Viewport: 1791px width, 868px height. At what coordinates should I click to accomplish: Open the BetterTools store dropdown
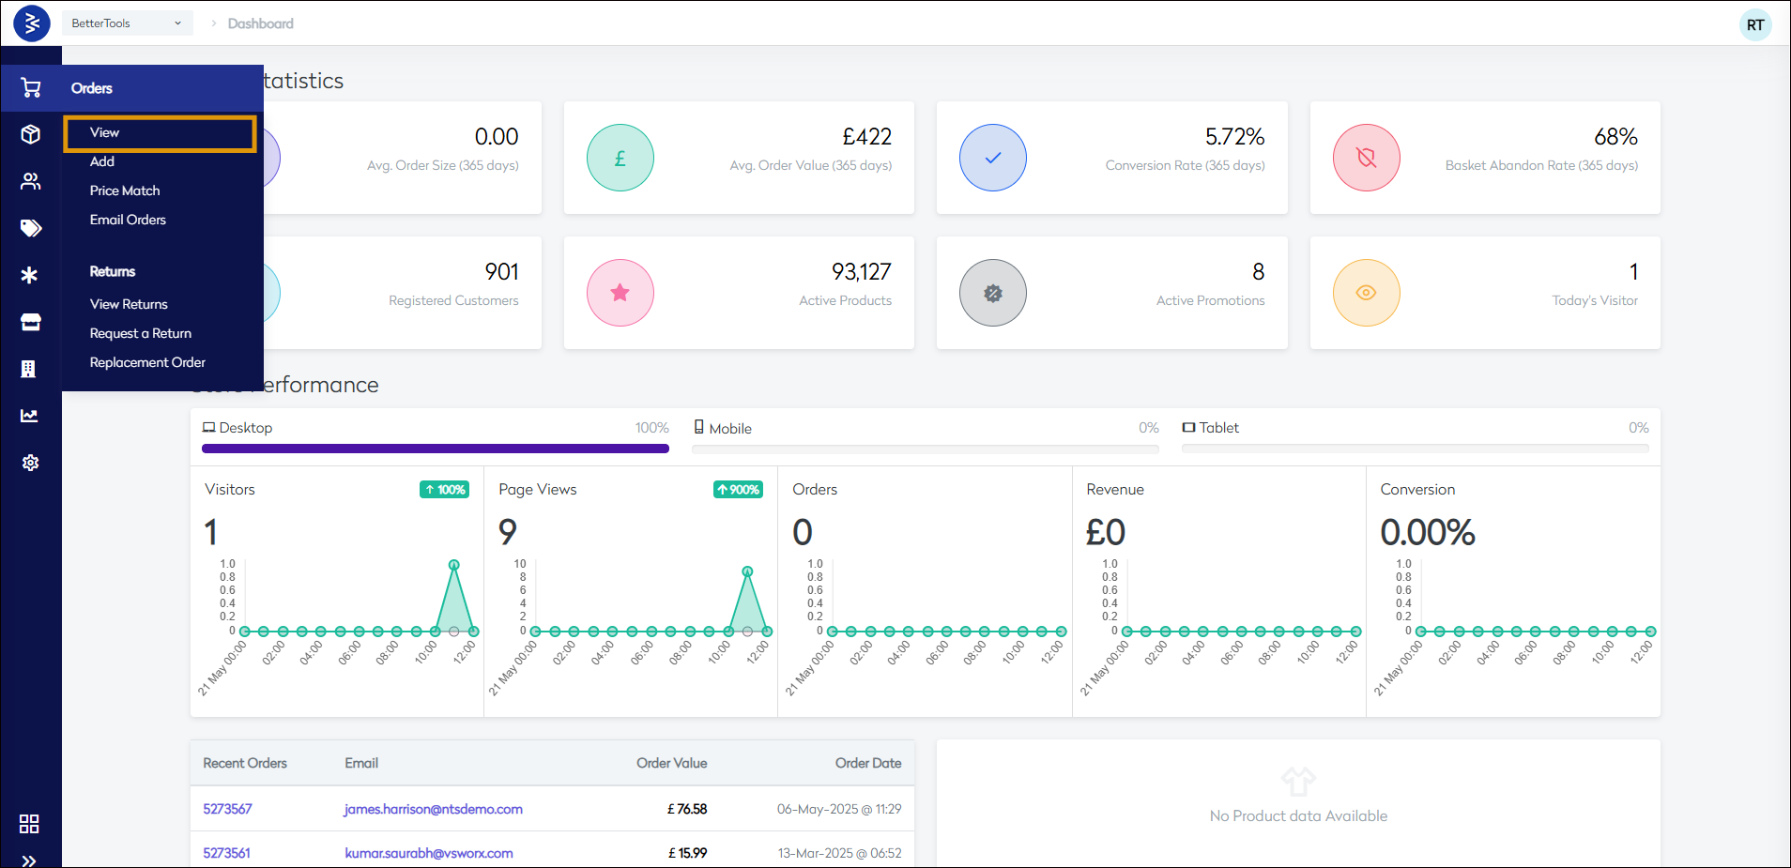(127, 23)
